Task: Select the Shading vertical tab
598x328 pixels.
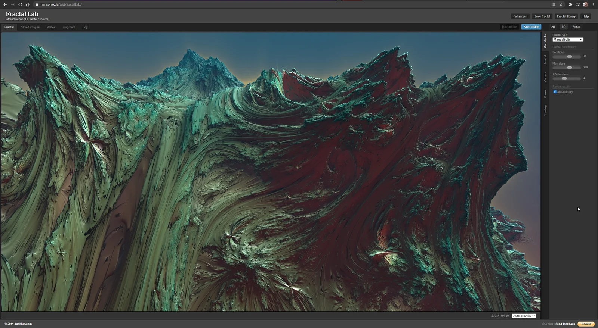Action: [x=545, y=111]
